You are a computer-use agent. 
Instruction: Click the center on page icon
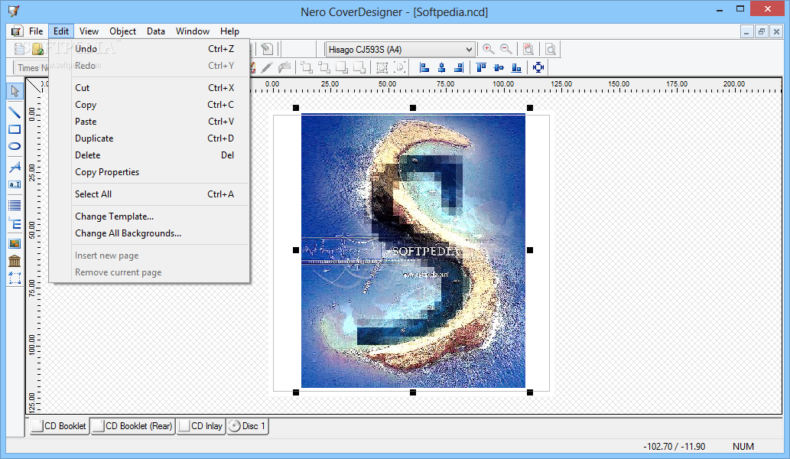(x=538, y=67)
